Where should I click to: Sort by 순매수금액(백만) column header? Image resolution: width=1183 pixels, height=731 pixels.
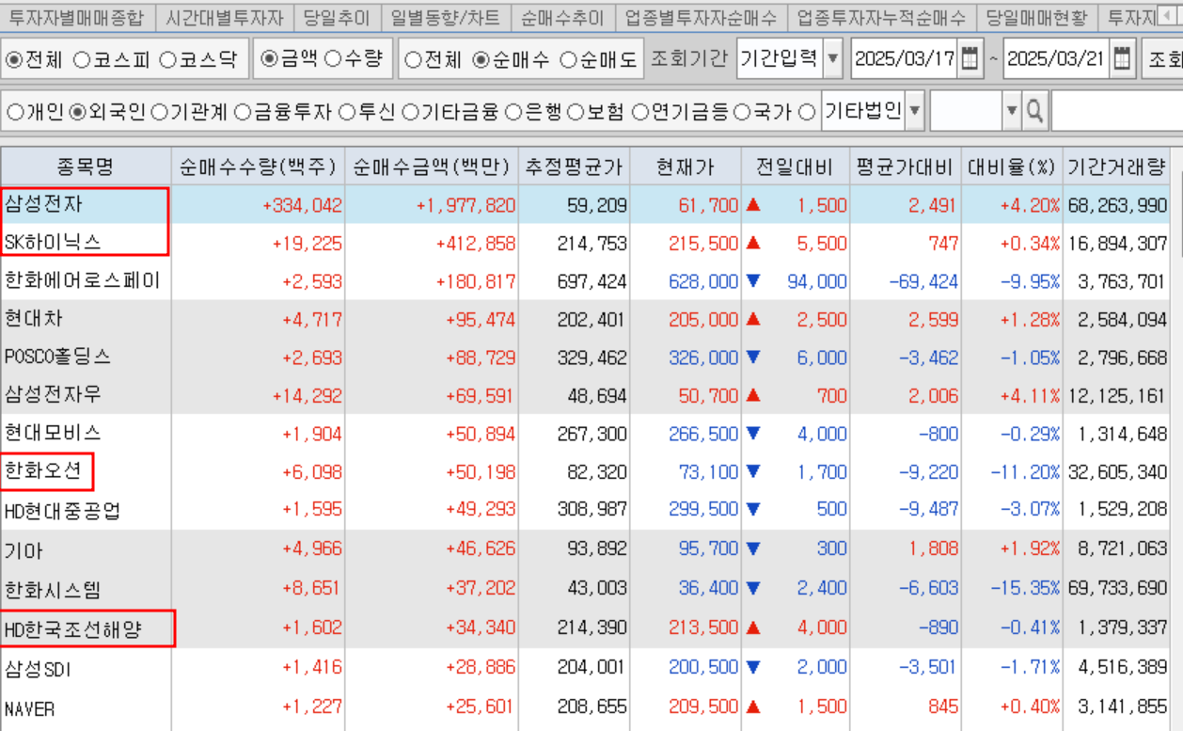(430, 167)
